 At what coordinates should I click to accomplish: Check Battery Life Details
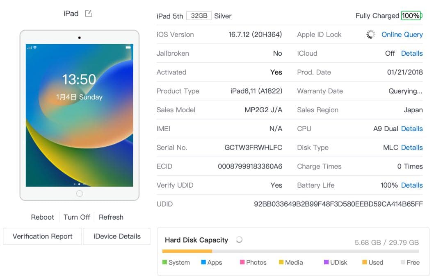click(x=412, y=185)
